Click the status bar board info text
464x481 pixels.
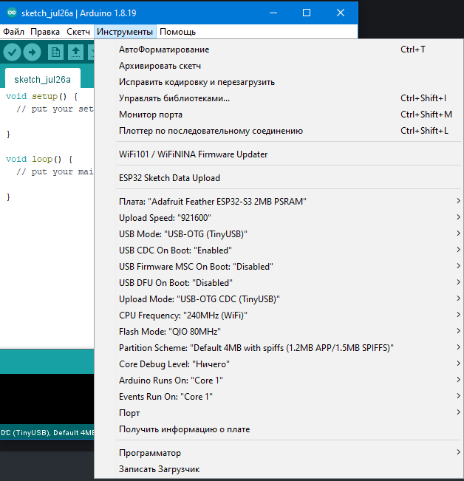(x=47, y=432)
